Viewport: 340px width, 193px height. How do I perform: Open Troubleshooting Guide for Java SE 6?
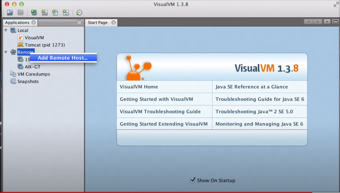point(260,99)
